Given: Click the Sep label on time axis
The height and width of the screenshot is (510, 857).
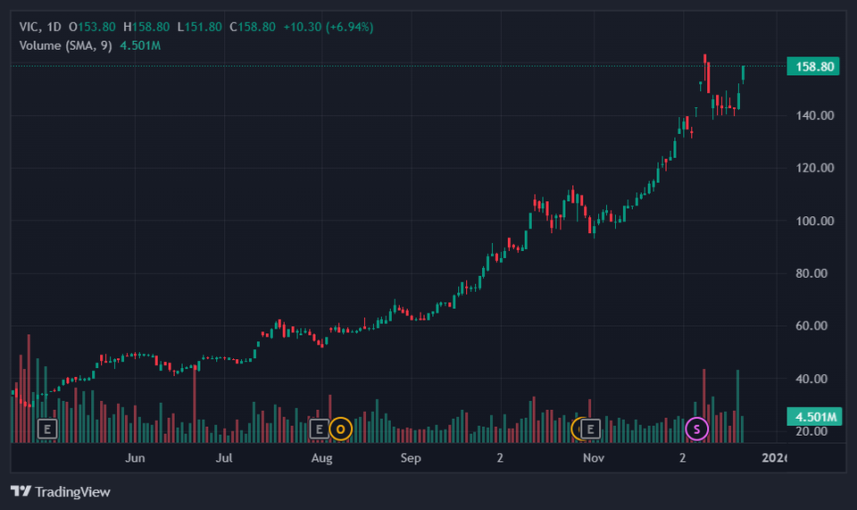Looking at the screenshot, I should click(410, 458).
